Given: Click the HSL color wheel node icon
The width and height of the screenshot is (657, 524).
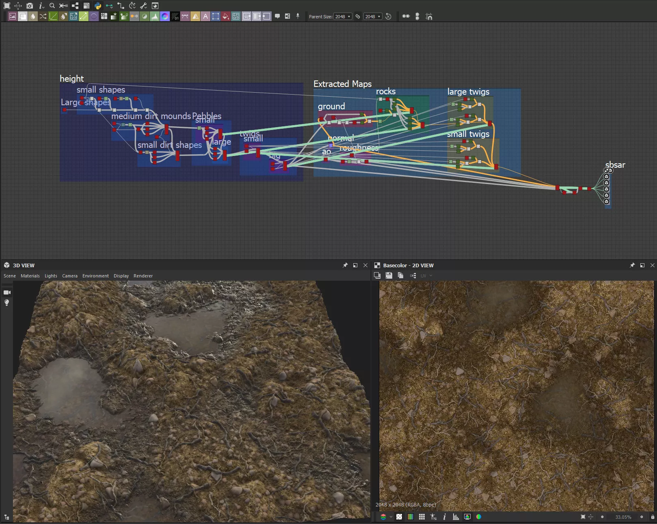Looking at the screenshot, I should [x=165, y=17].
